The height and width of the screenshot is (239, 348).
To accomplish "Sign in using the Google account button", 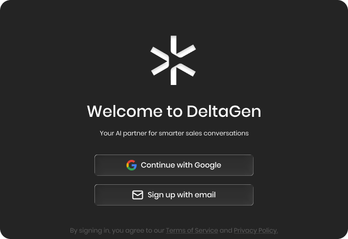I will tap(174, 165).
